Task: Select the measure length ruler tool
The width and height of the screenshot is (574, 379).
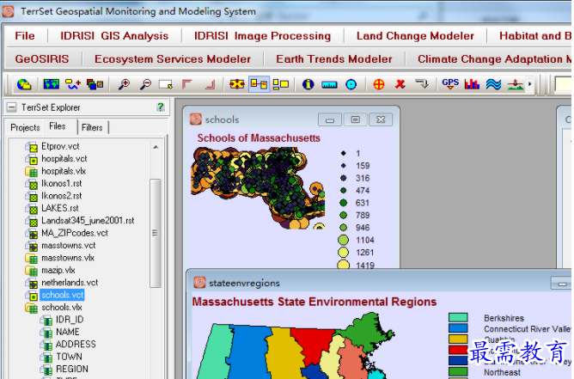Action: 329,84
